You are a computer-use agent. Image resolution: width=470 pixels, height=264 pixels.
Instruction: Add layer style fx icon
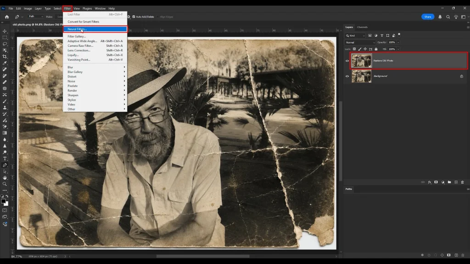point(430,182)
